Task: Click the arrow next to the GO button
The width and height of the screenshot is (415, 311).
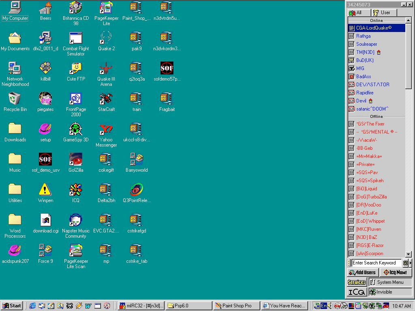Action: [410, 263]
